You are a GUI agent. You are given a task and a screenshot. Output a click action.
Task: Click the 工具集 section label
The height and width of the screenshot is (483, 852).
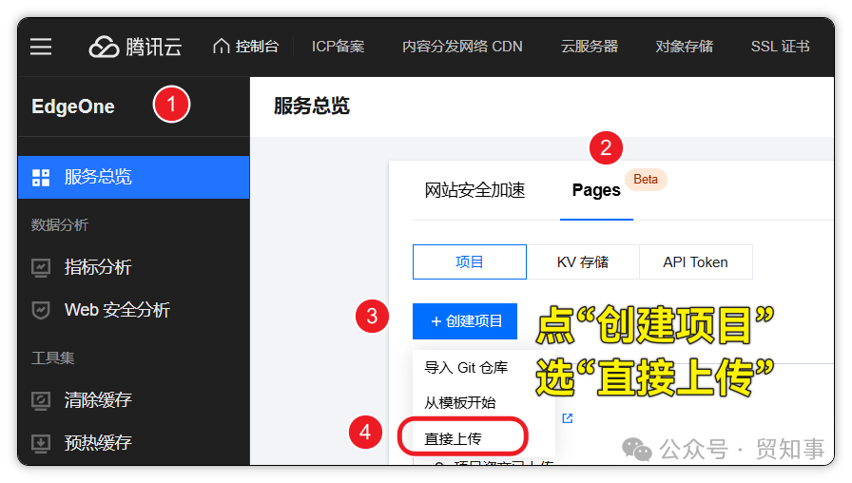(x=52, y=358)
